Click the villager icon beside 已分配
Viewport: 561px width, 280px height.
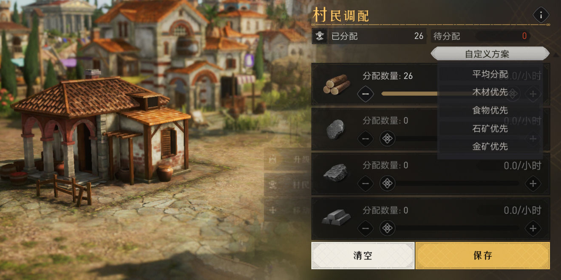click(x=320, y=36)
